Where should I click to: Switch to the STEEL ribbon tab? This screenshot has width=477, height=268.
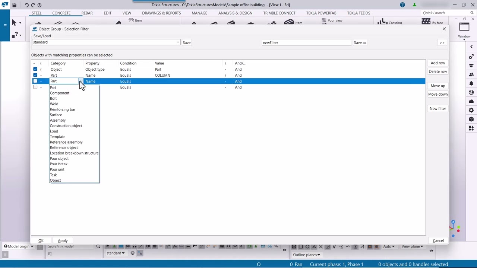[37, 13]
